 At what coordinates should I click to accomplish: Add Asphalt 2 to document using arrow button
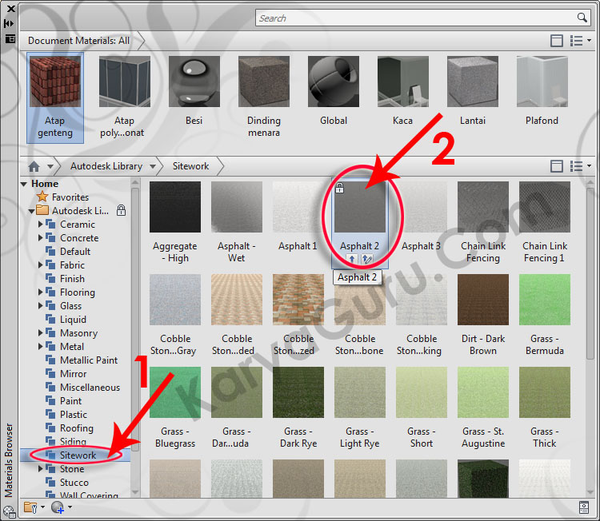354,259
